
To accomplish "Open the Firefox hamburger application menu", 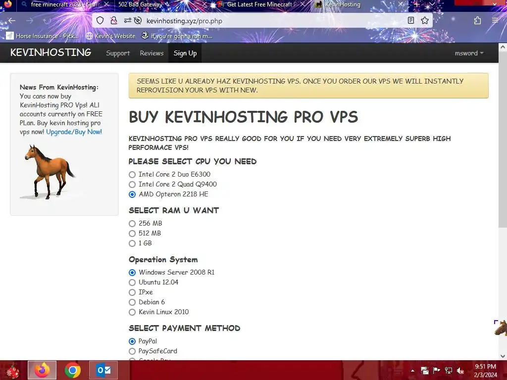I will tap(495, 21).
